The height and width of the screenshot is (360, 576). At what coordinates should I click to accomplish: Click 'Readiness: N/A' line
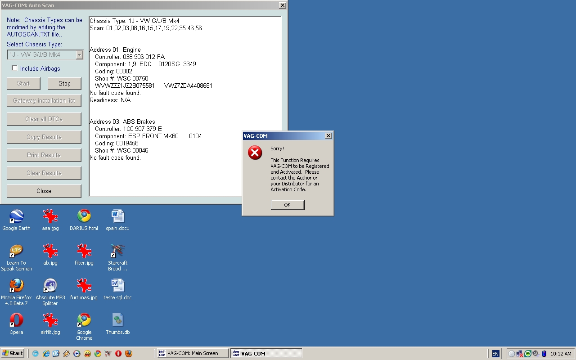coord(110,100)
